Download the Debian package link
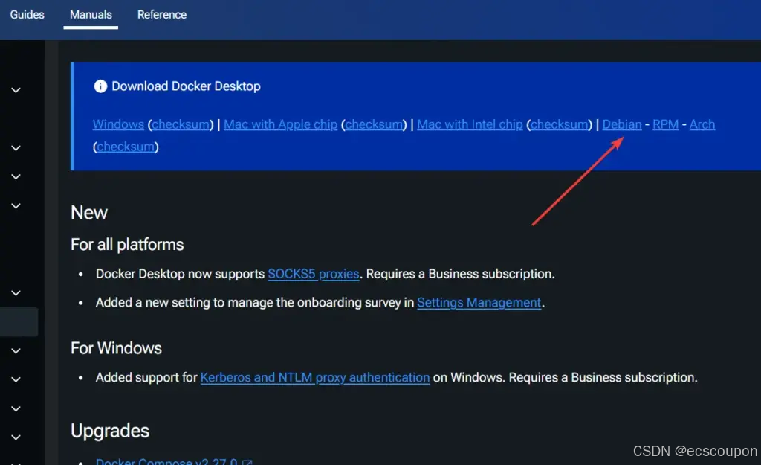 [x=622, y=124]
